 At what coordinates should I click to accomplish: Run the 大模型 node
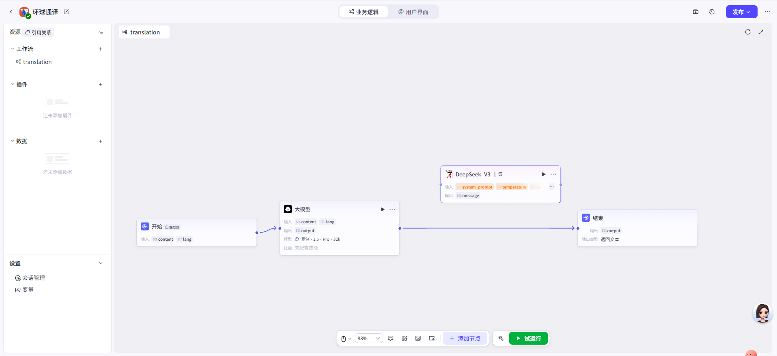point(383,210)
